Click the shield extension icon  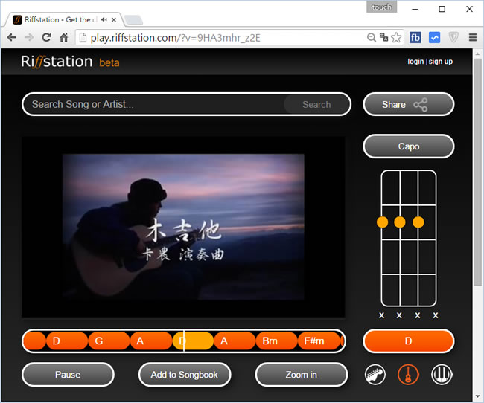453,38
